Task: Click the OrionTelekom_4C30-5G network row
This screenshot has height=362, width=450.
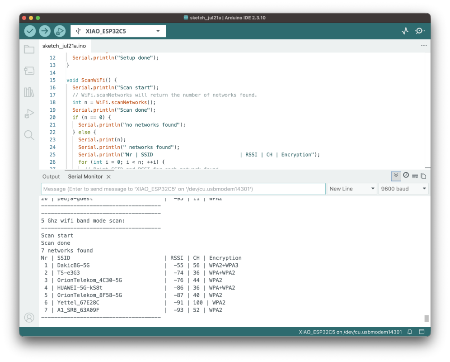Action: pyautogui.click(x=132, y=280)
